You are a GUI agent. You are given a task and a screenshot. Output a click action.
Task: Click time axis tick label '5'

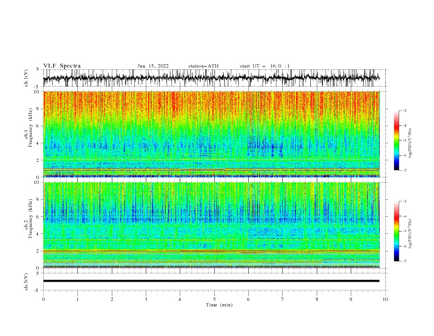tap(214, 299)
